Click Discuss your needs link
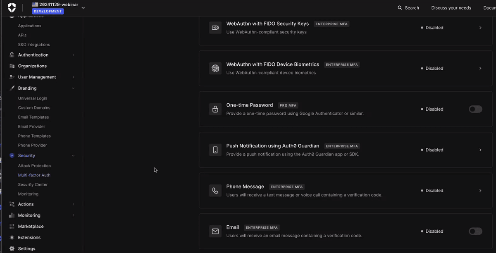This screenshot has height=253, width=496. pos(451,8)
